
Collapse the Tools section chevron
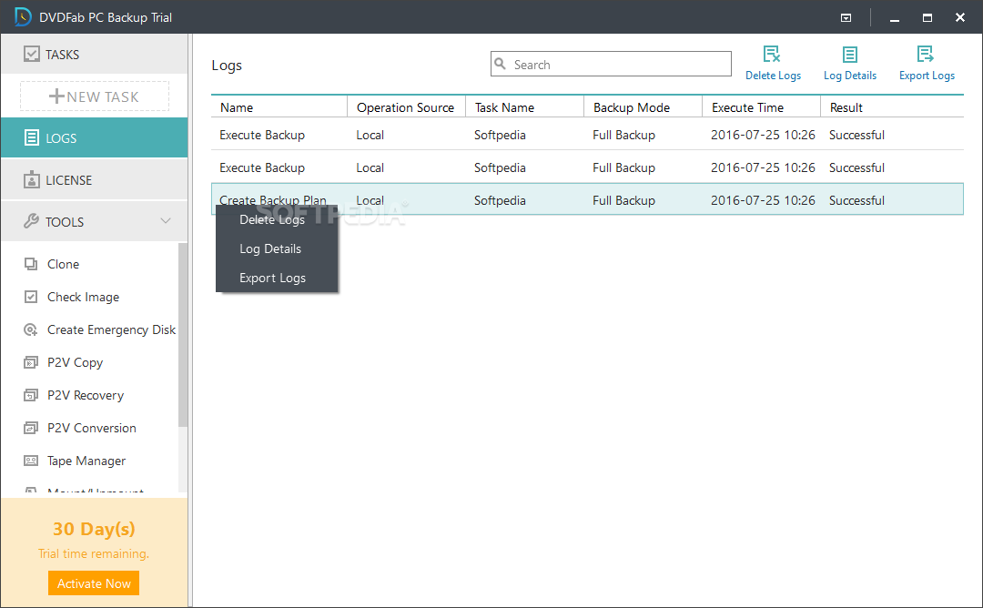click(x=166, y=220)
